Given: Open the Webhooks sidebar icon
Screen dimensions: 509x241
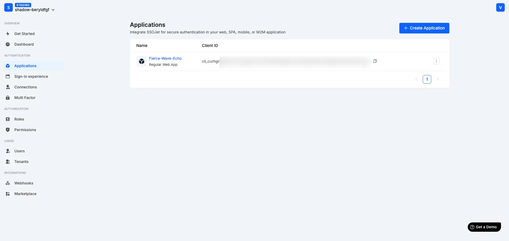Looking at the screenshot, I should pyautogui.click(x=8, y=183).
